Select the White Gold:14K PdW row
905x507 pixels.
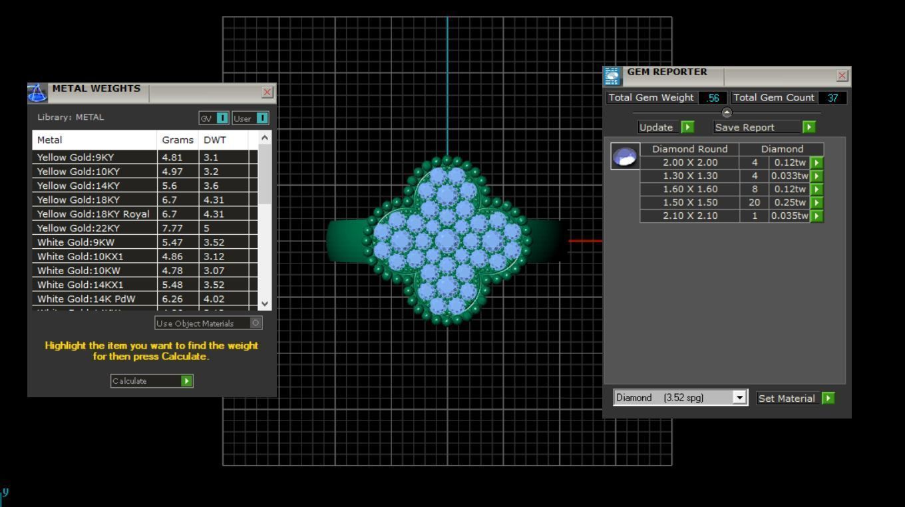click(x=145, y=299)
